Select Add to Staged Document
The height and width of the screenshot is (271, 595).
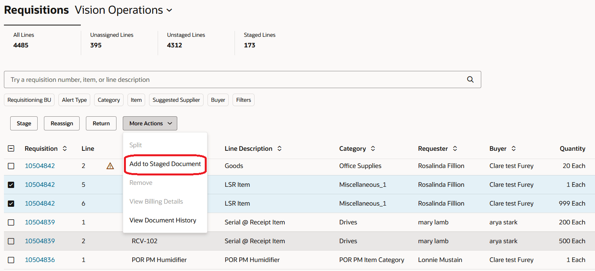pos(165,163)
